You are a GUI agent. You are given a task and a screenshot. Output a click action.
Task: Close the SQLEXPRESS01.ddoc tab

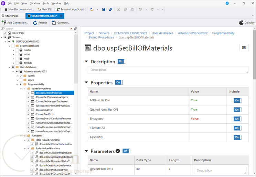click(61, 16)
